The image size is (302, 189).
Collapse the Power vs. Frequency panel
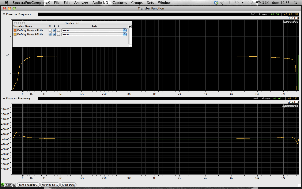click(4, 14)
